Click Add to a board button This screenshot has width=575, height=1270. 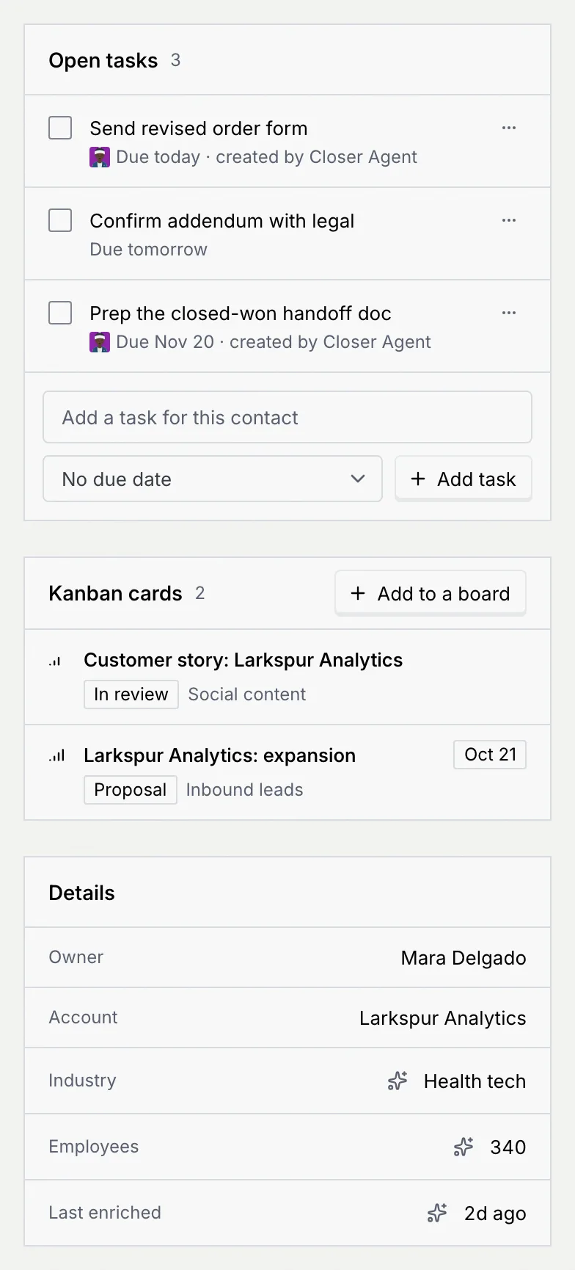coord(431,593)
